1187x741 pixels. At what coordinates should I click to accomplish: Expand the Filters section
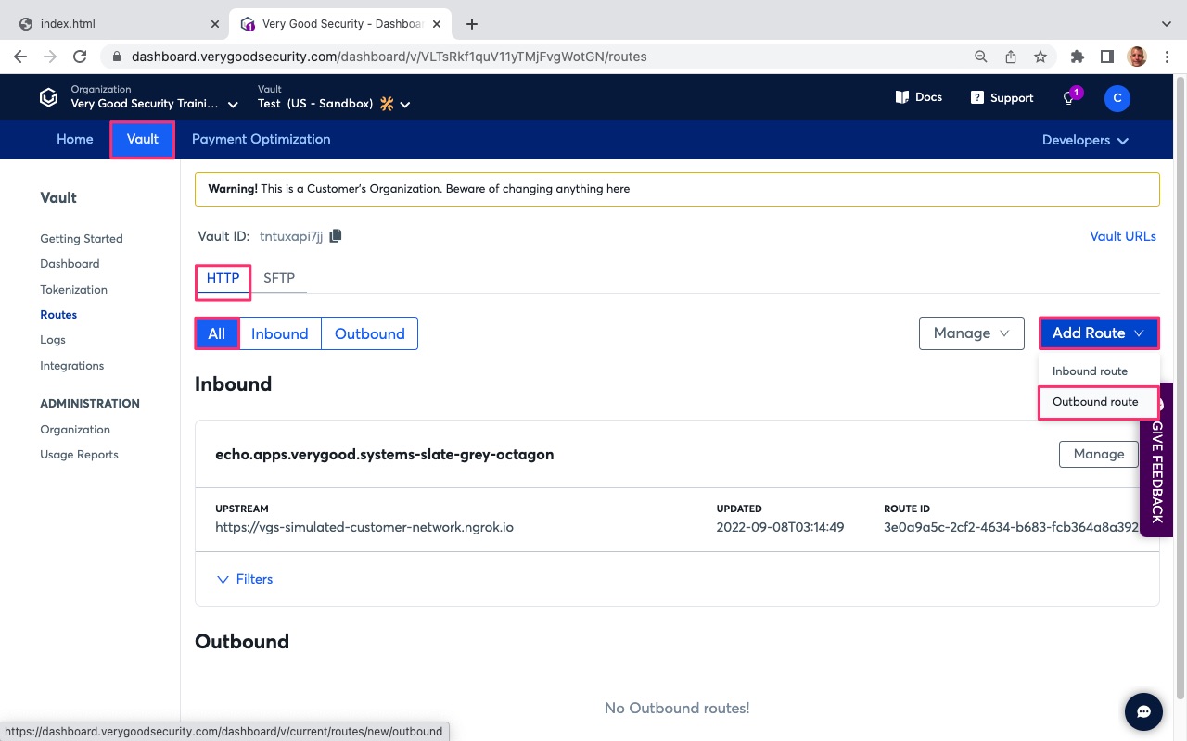coord(245,579)
